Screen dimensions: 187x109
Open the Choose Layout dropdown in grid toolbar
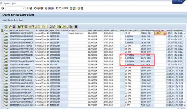[66, 27]
